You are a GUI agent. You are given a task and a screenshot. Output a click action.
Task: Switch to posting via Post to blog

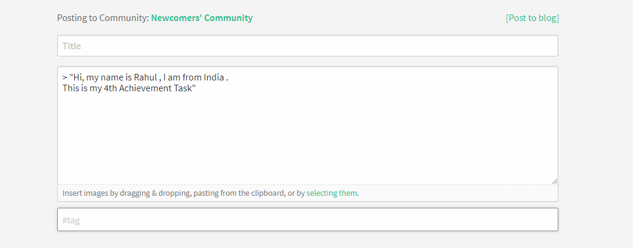pyautogui.click(x=532, y=18)
